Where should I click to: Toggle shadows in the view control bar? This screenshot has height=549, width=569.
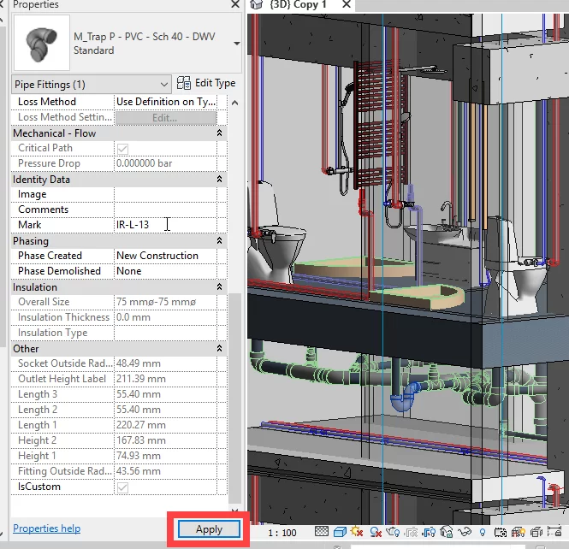pyautogui.click(x=376, y=532)
